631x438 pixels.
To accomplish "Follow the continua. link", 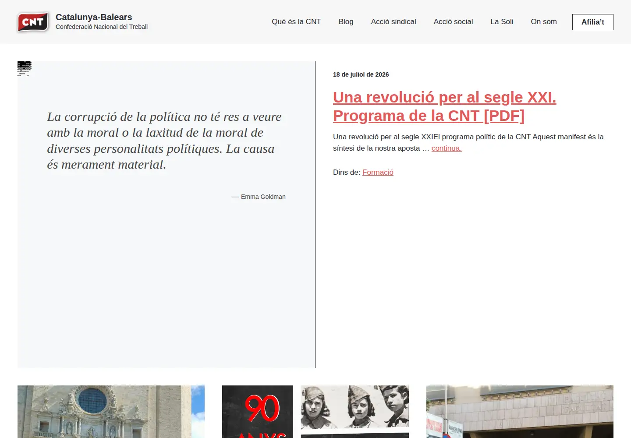I will pyautogui.click(x=447, y=148).
